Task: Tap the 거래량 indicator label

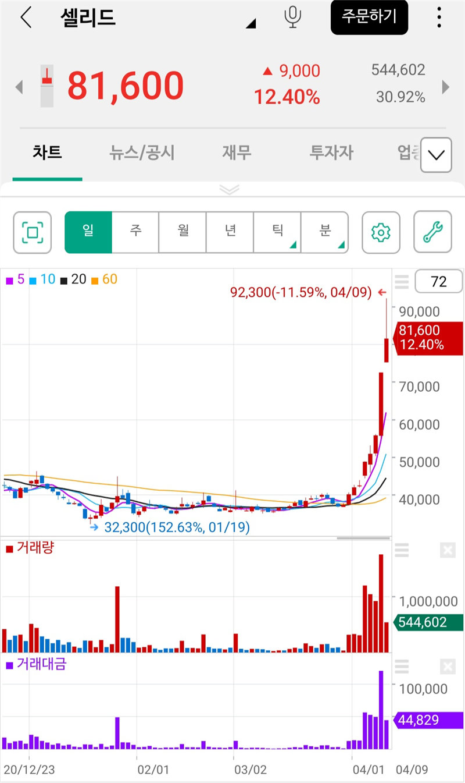Action: [x=29, y=548]
